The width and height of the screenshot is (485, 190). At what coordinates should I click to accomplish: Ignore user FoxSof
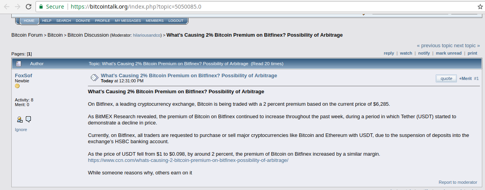coord(21,130)
